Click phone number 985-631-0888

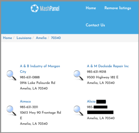[30, 77]
